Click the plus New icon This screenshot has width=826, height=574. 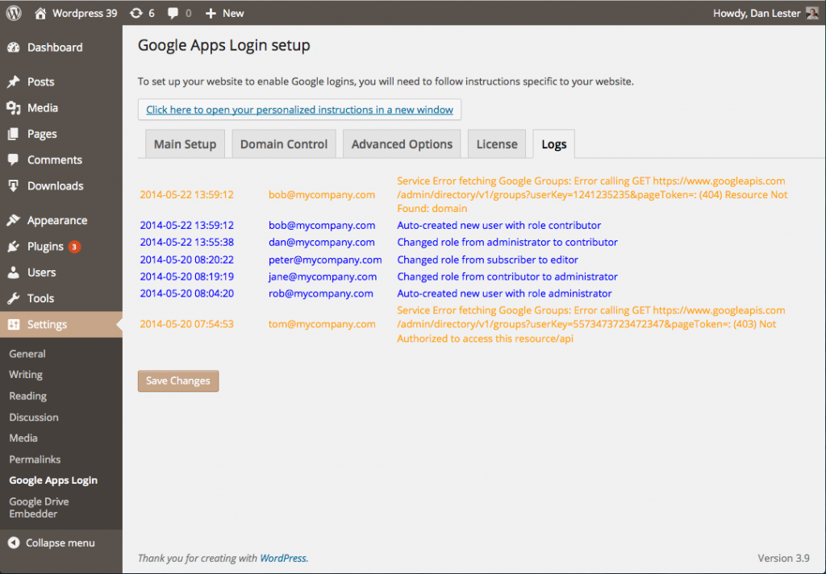click(211, 13)
